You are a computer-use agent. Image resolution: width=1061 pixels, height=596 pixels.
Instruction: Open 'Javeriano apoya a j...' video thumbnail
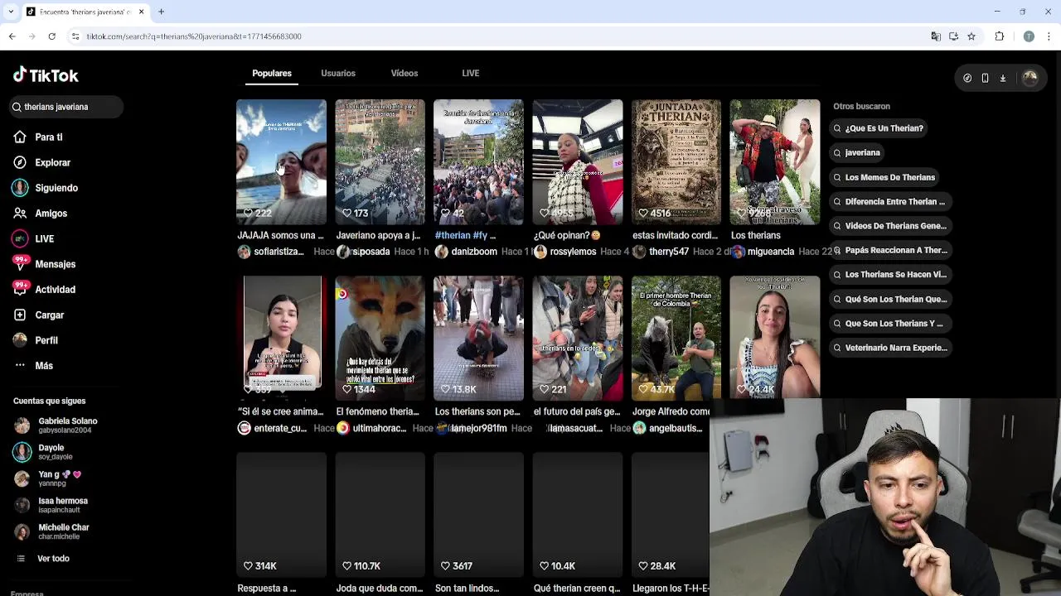pos(380,162)
